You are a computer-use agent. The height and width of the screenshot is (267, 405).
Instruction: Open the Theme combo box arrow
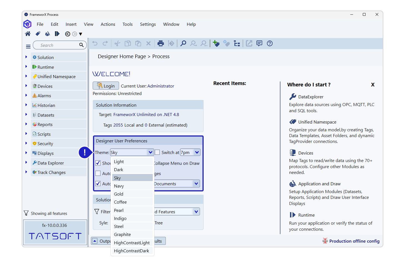150,152
